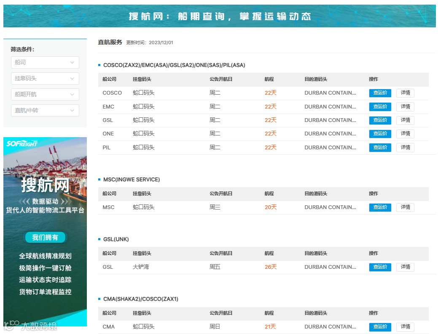Click 查运价 in the PIL row
438x334 pixels.
(x=380, y=148)
